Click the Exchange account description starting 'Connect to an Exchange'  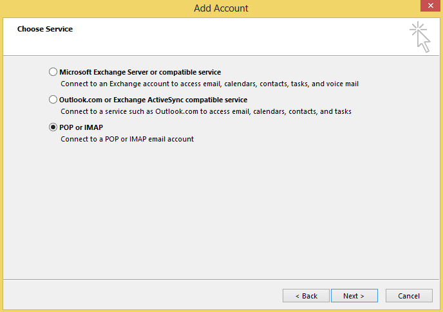click(210, 84)
